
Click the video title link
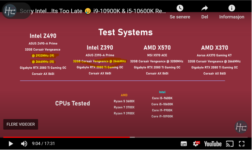point(93,11)
